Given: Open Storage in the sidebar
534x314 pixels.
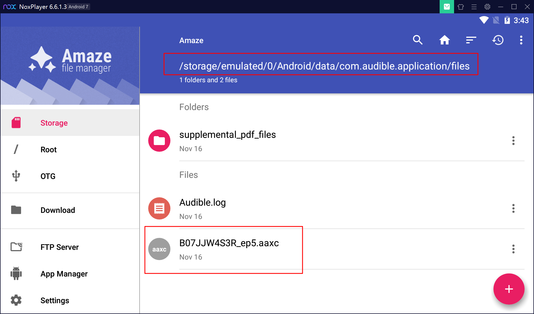Looking at the screenshot, I should click(x=70, y=123).
